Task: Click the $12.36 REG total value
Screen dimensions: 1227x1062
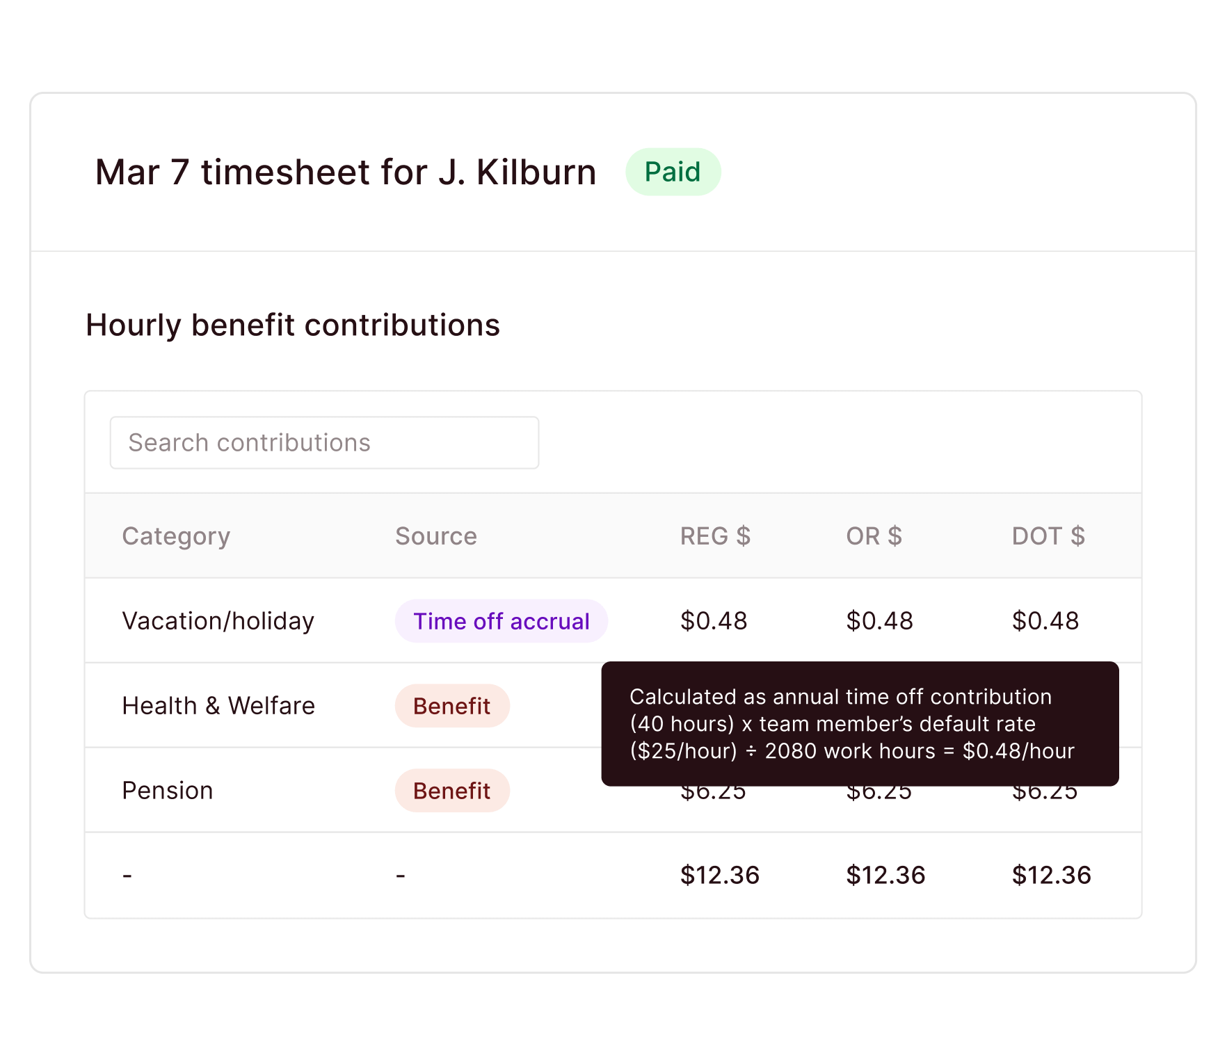Action: 721,875
